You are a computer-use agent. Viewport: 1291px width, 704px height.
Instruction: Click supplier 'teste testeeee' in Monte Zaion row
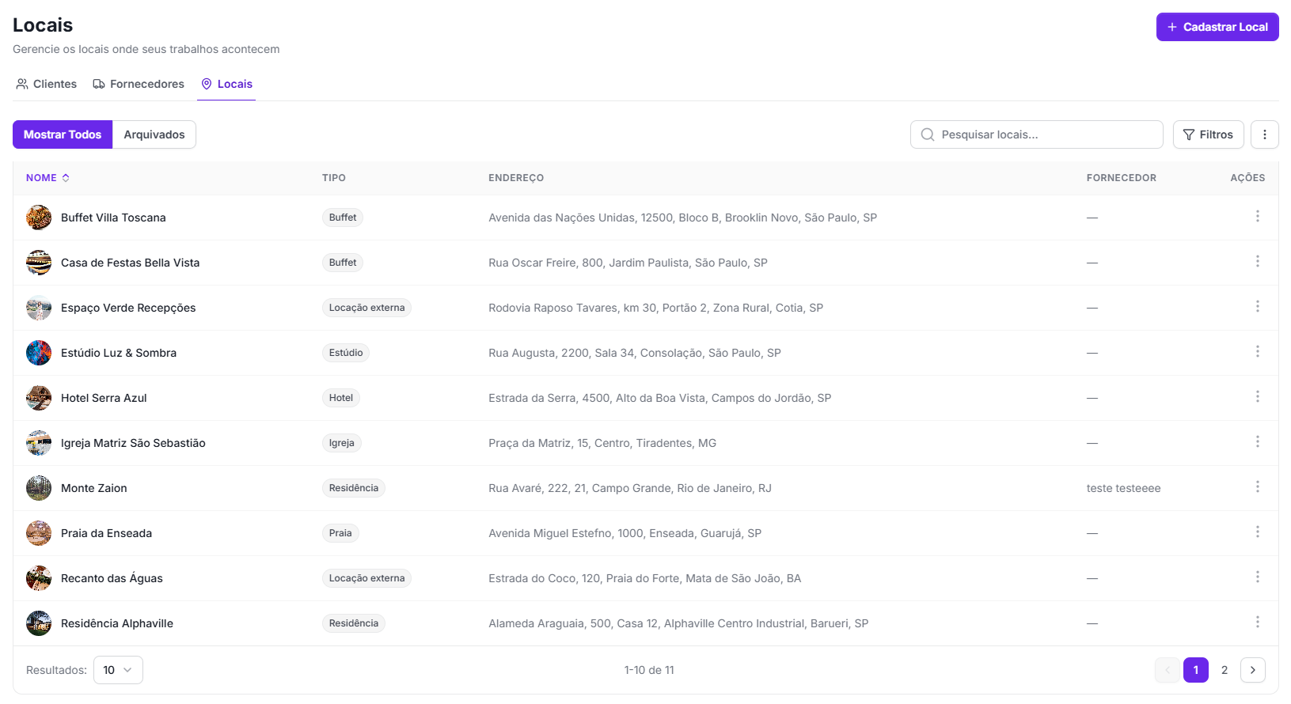1123,488
